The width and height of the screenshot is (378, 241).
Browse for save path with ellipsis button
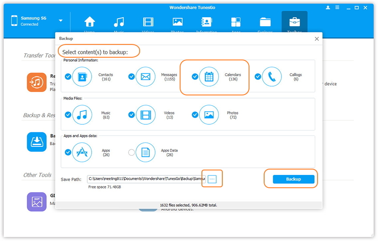[x=212, y=179]
